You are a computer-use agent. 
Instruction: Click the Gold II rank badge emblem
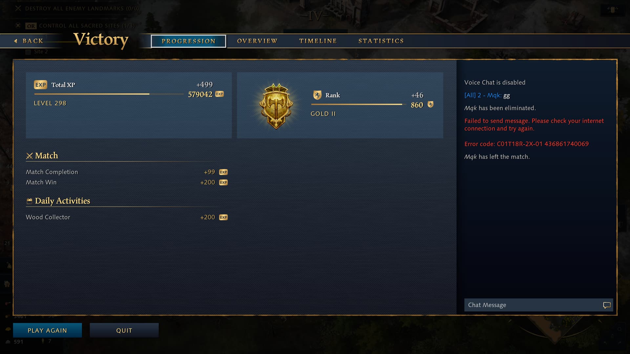pyautogui.click(x=276, y=106)
